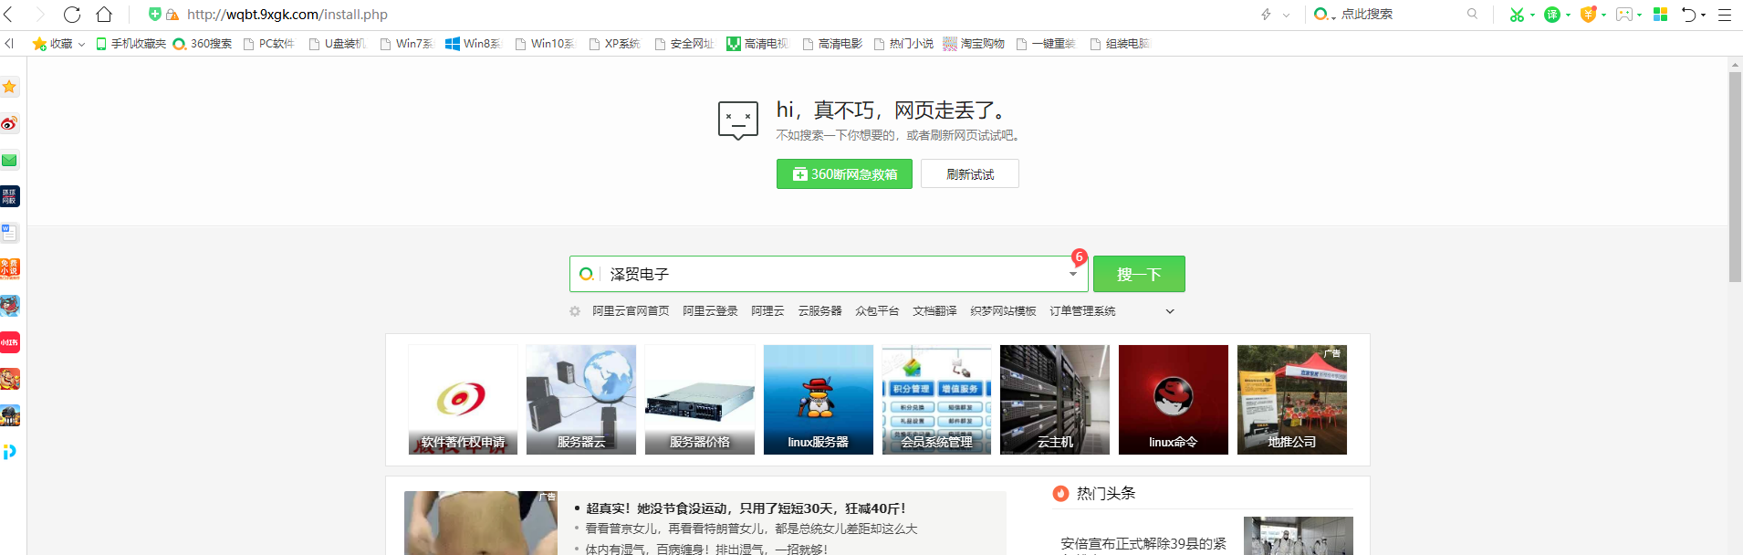Viewport: 1743px width, 555px height.
Task: Open the linux服务器 penguin thumbnail
Action: (x=819, y=400)
